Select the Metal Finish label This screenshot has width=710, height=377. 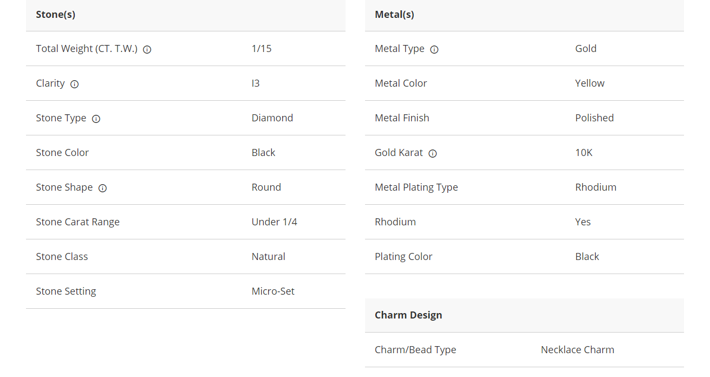[x=402, y=118]
